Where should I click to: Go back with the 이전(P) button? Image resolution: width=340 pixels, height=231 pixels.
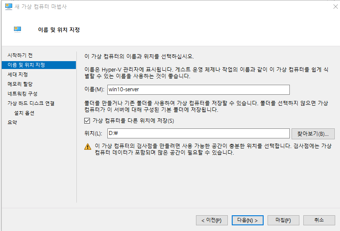[212, 221]
